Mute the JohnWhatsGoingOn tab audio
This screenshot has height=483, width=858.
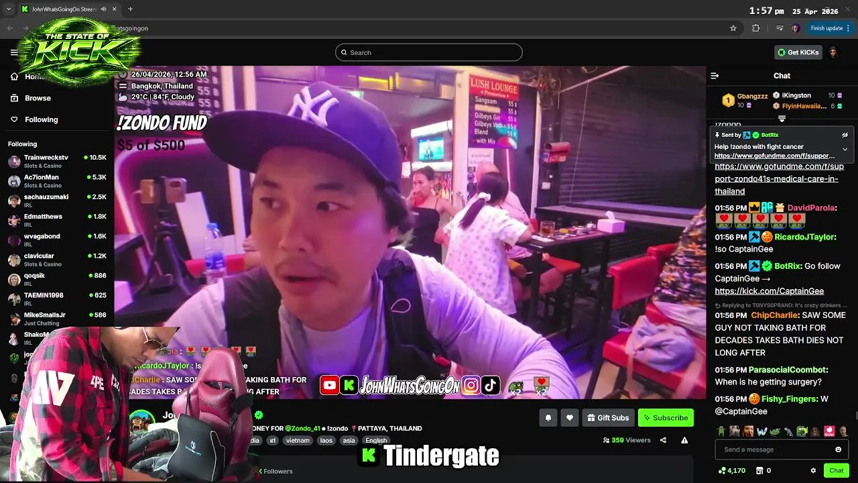tap(103, 9)
